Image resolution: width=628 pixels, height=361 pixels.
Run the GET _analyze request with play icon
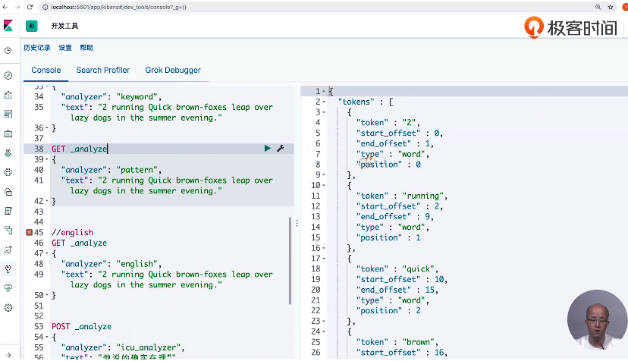pos(267,149)
